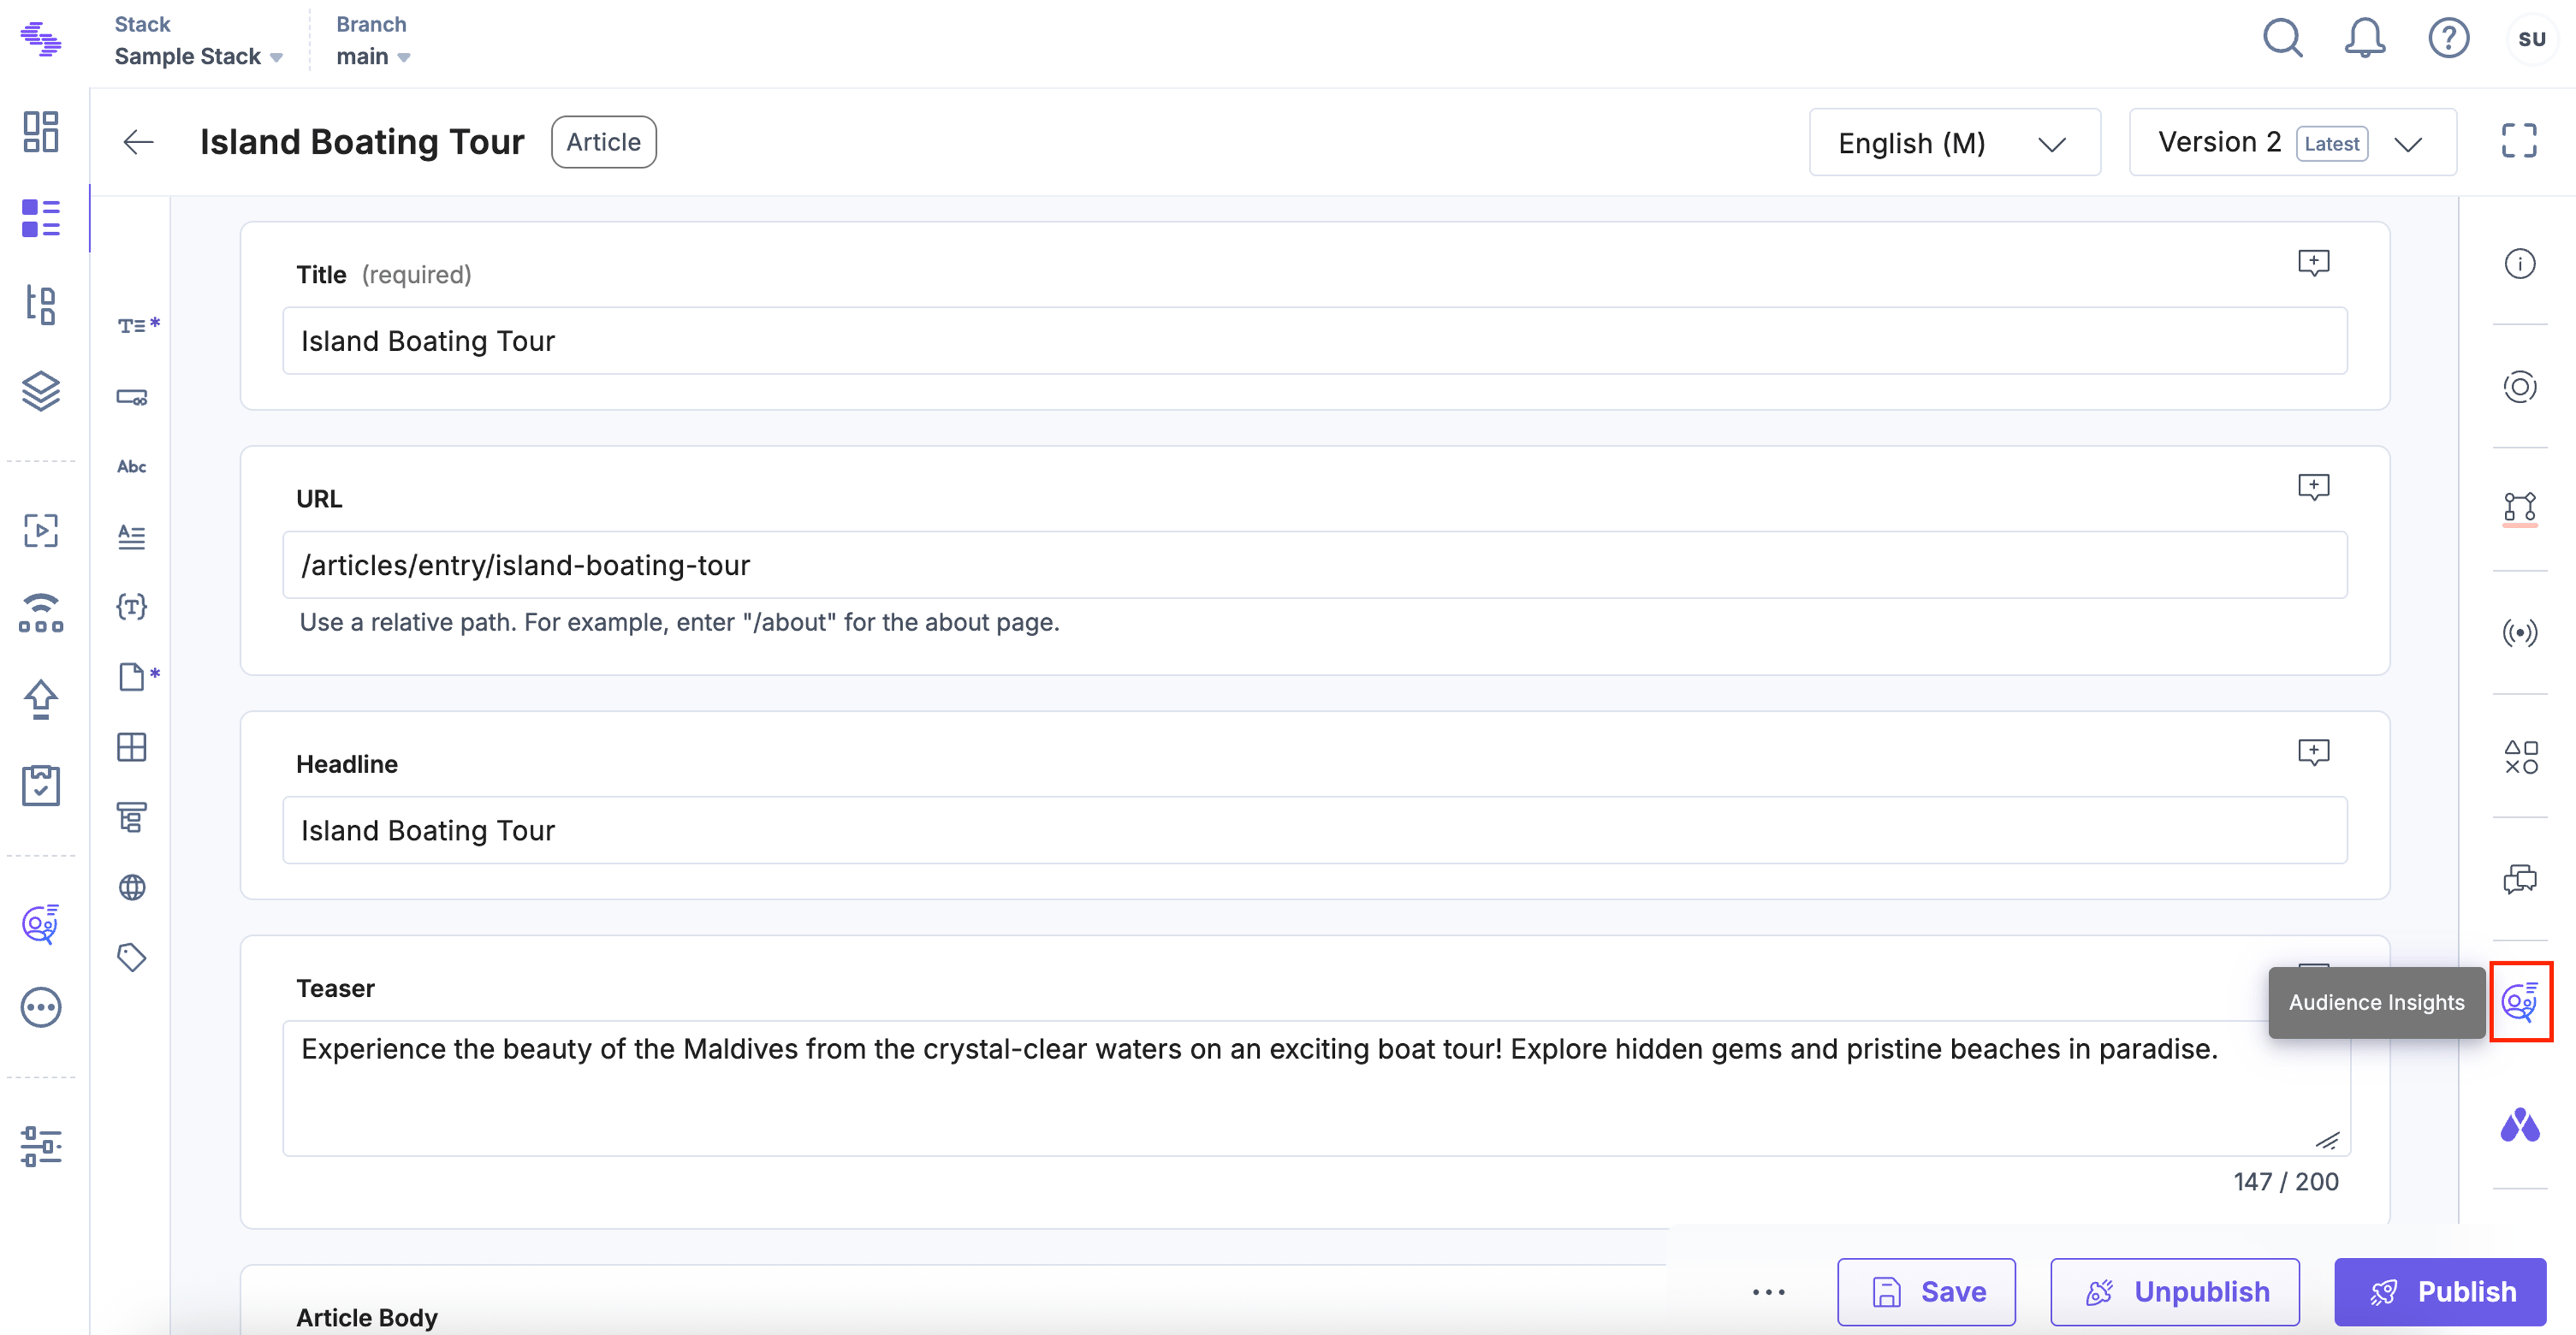Add comment on Headline field
Viewport: 2576px width, 1335px height.
[x=2313, y=752]
